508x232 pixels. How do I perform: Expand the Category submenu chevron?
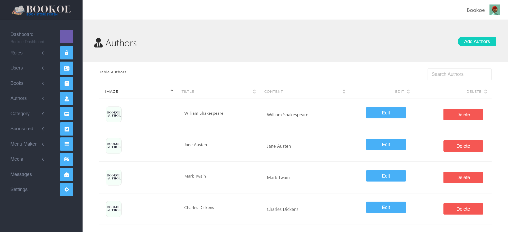point(43,114)
